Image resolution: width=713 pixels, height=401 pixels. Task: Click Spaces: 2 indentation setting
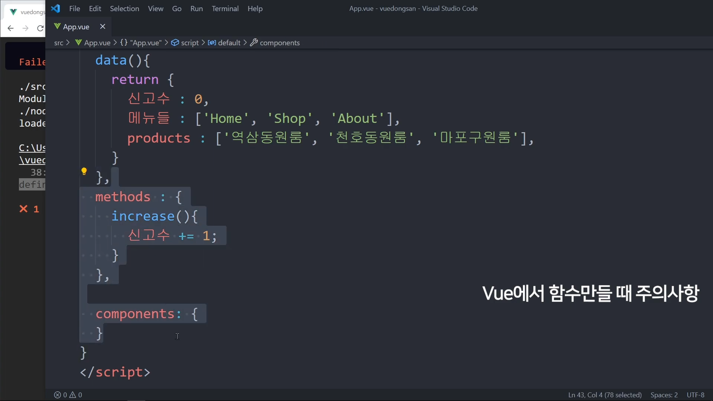[664, 395]
